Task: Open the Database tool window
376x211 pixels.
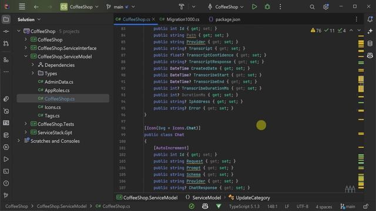Action: tap(370, 43)
